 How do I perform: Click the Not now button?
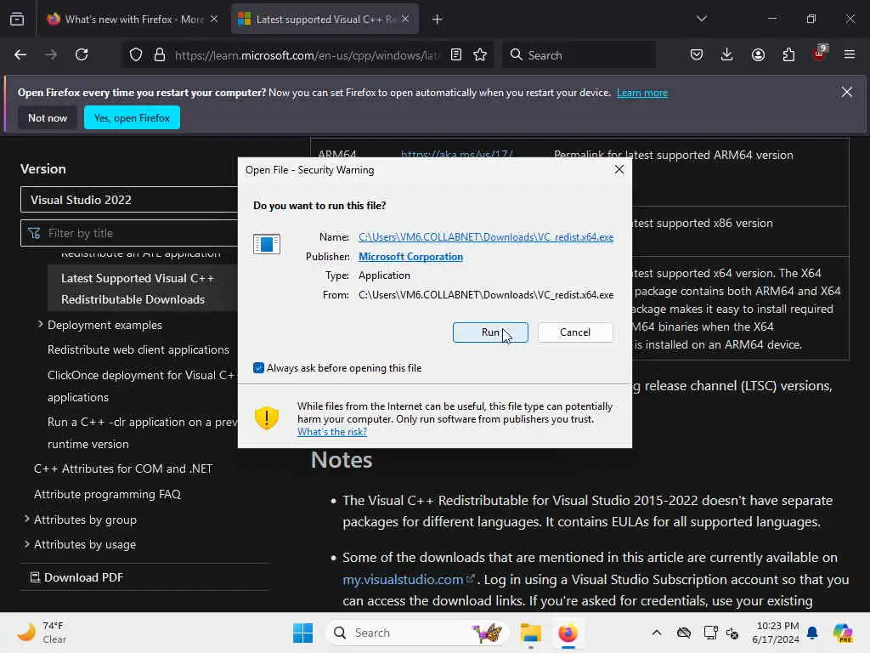48,117
